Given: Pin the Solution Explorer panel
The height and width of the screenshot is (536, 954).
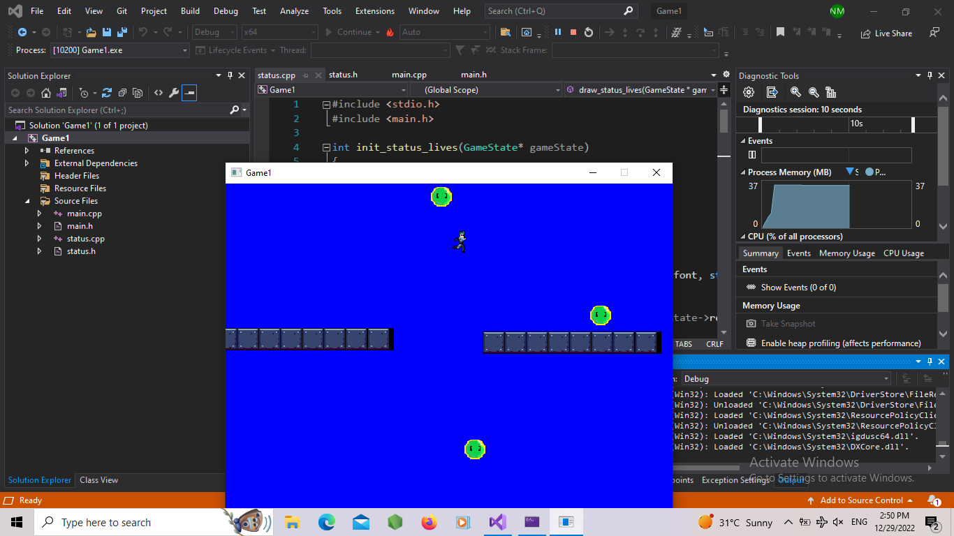Looking at the screenshot, I should (230, 75).
